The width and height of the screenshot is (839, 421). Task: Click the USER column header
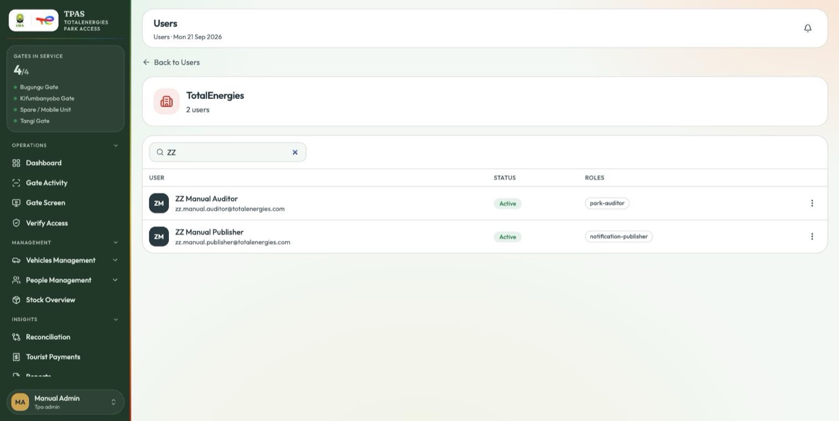157,178
